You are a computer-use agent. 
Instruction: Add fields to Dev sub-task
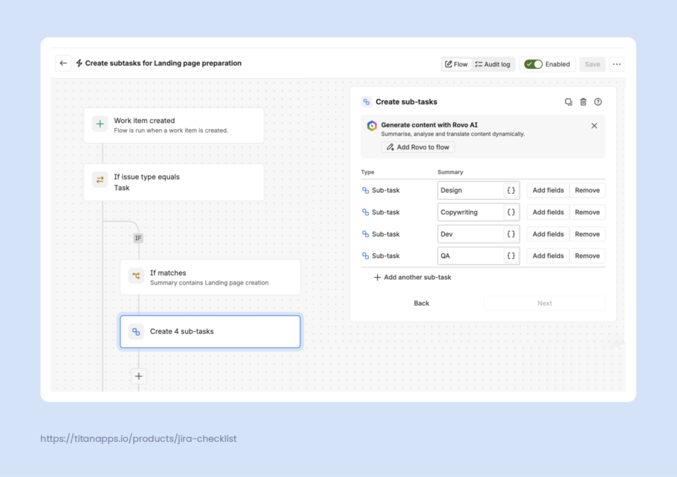pyautogui.click(x=548, y=234)
